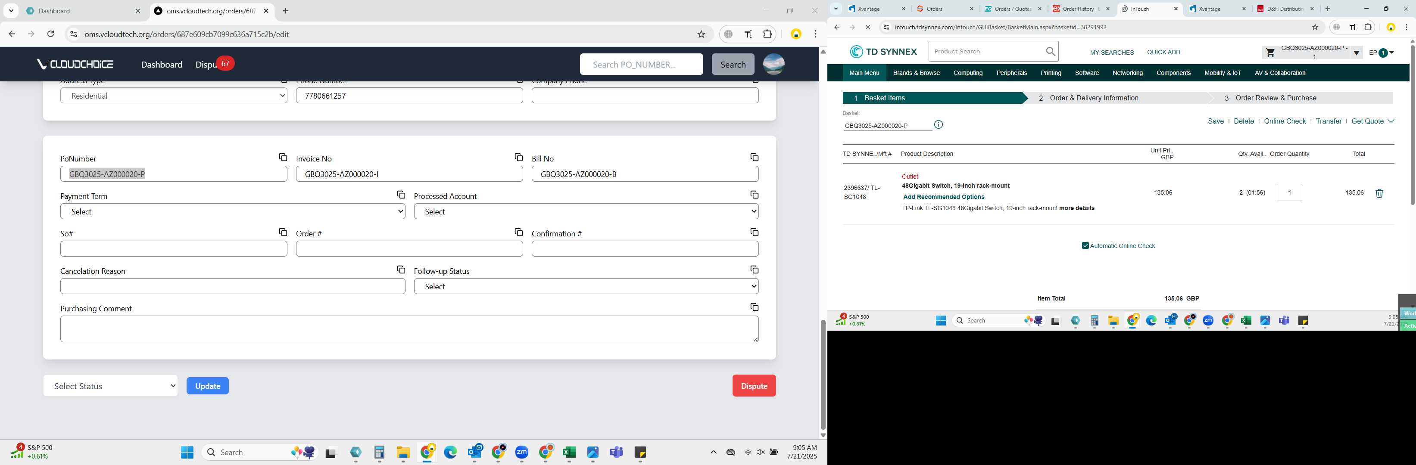Toggle Automatic Online Check checkbox

point(1085,246)
